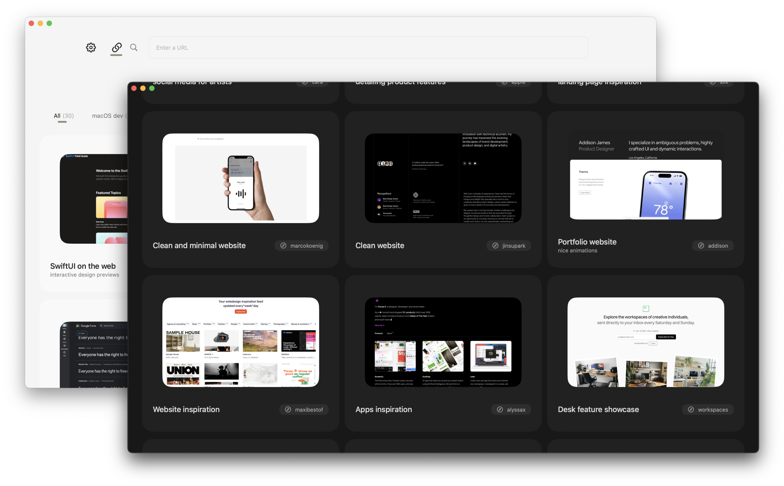Click compass icon beside marcokoenig
This screenshot has height=486, width=784.
coord(283,246)
